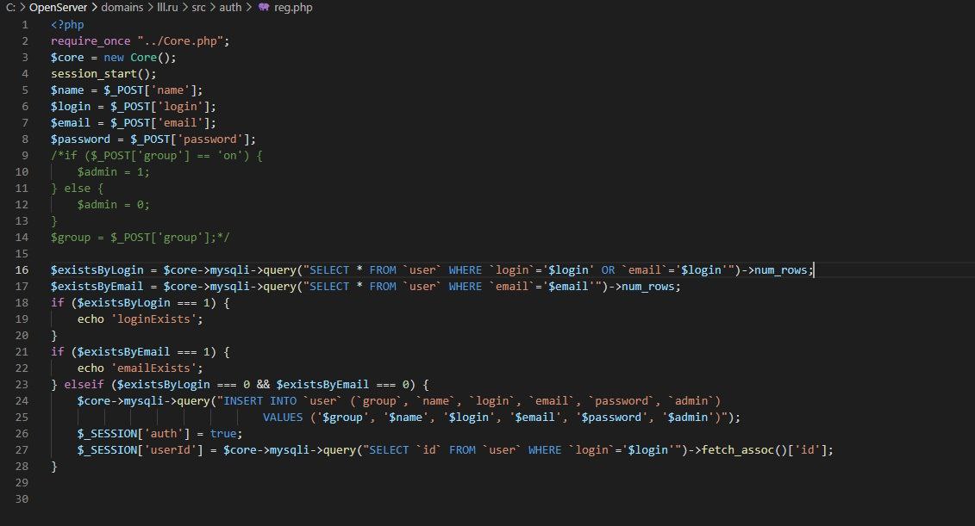Open the lll.ru breadcrumb segment
The width and height of the screenshot is (975, 526).
[167, 8]
